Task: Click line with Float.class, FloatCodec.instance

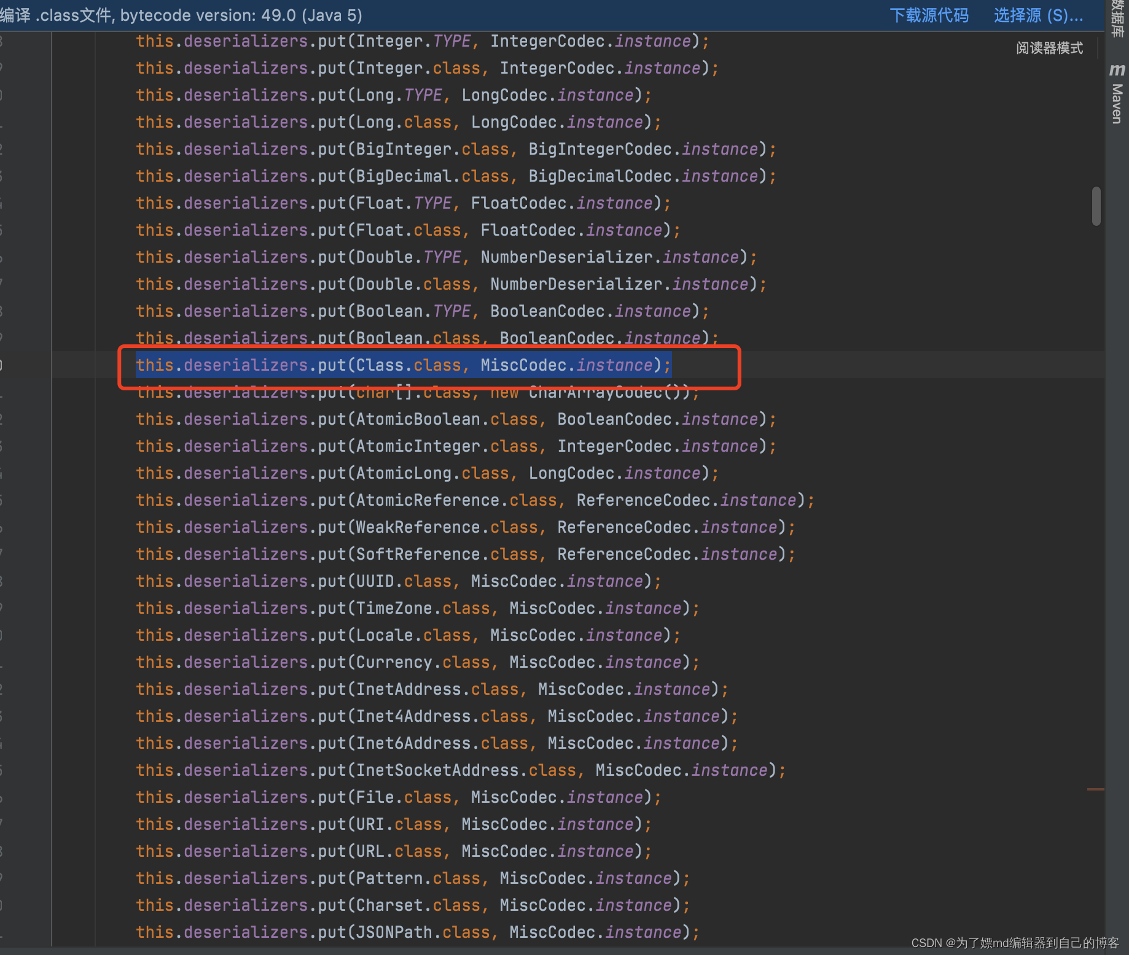Action: pyautogui.click(x=408, y=230)
